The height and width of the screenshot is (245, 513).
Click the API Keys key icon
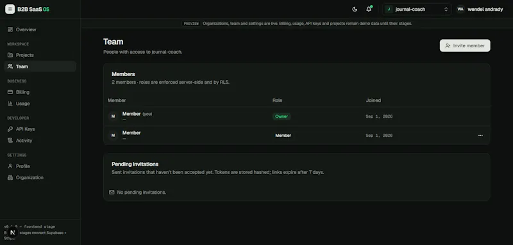(10, 129)
